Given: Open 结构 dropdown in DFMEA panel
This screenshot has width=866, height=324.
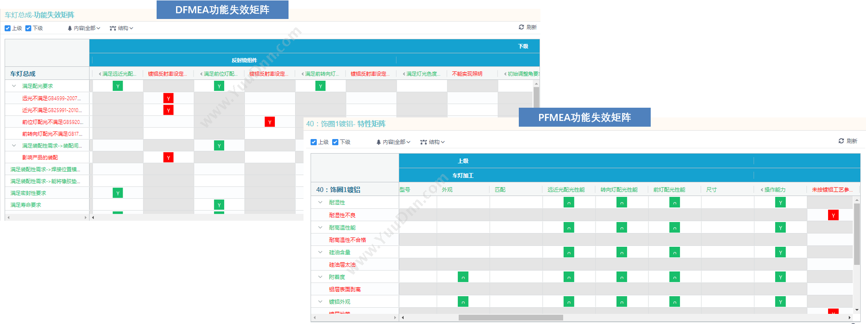Looking at the screenshot, I should tap(121, 28).
